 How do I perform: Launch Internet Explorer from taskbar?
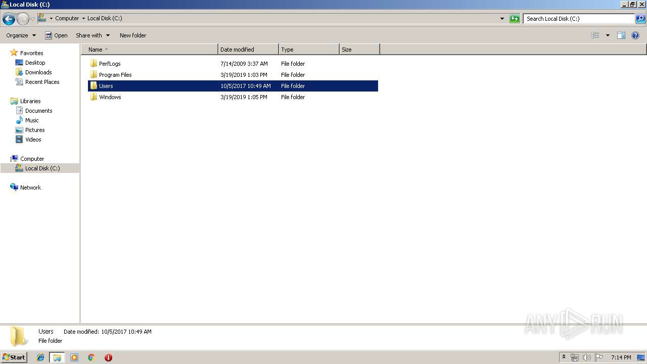tap(40, 357)
